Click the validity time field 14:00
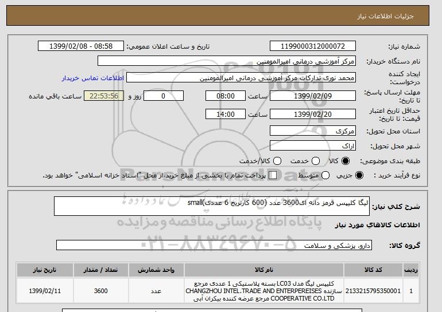 (226, 114)
